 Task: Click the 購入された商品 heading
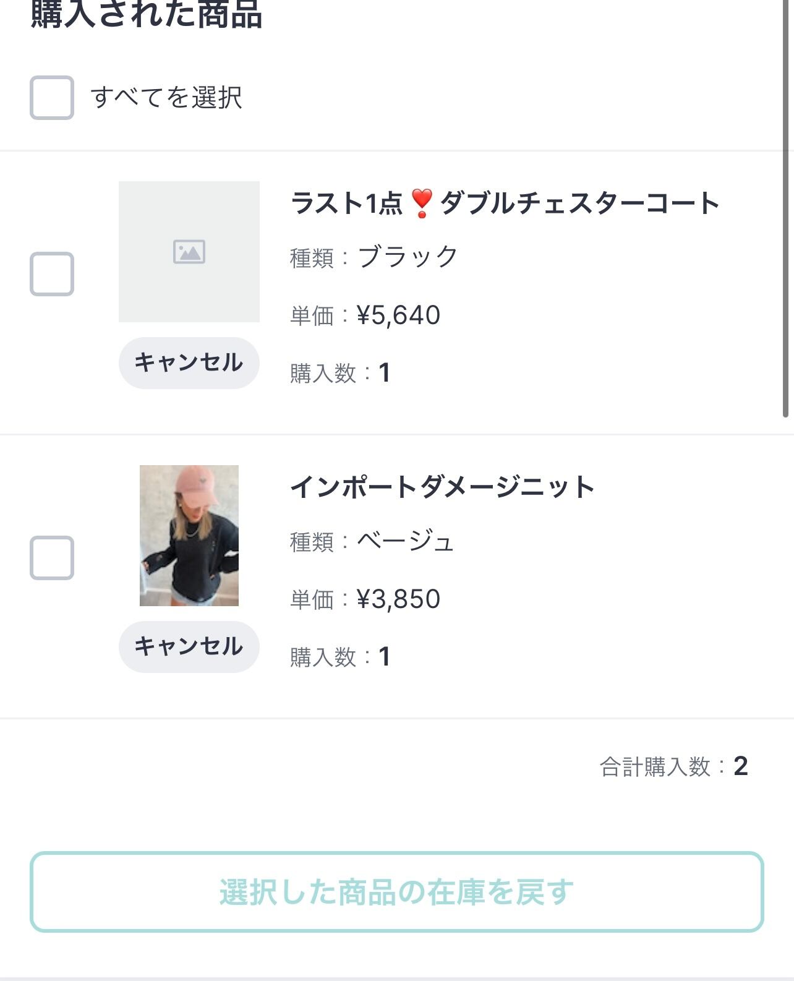(x=147, y=15)
